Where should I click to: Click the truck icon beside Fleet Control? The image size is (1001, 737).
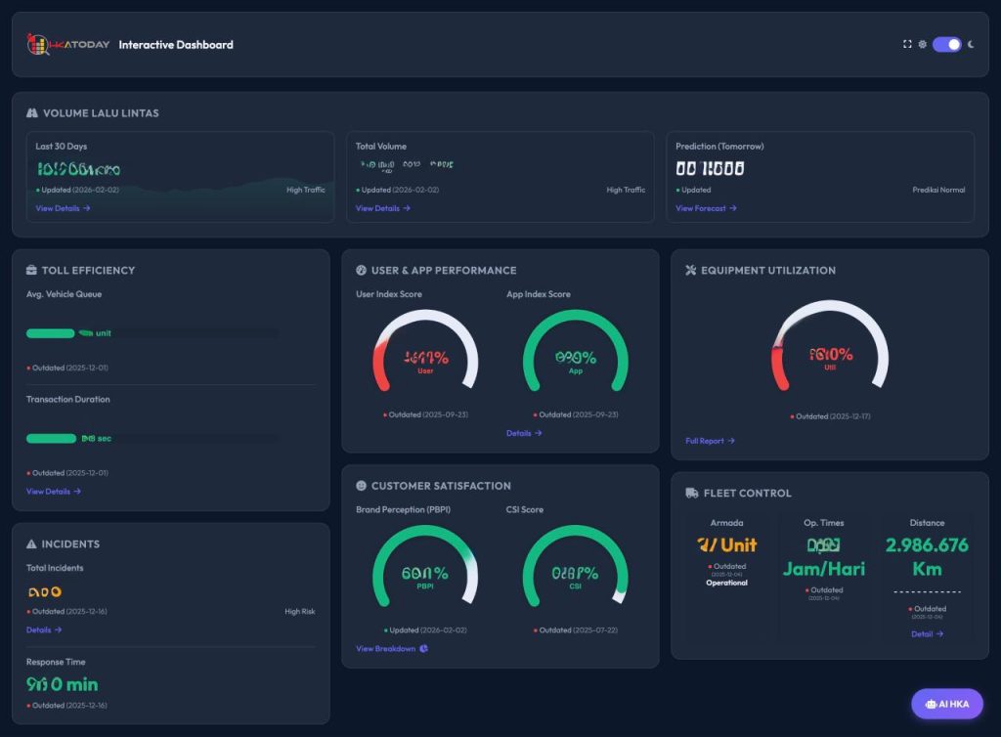[x=692, y=494]
